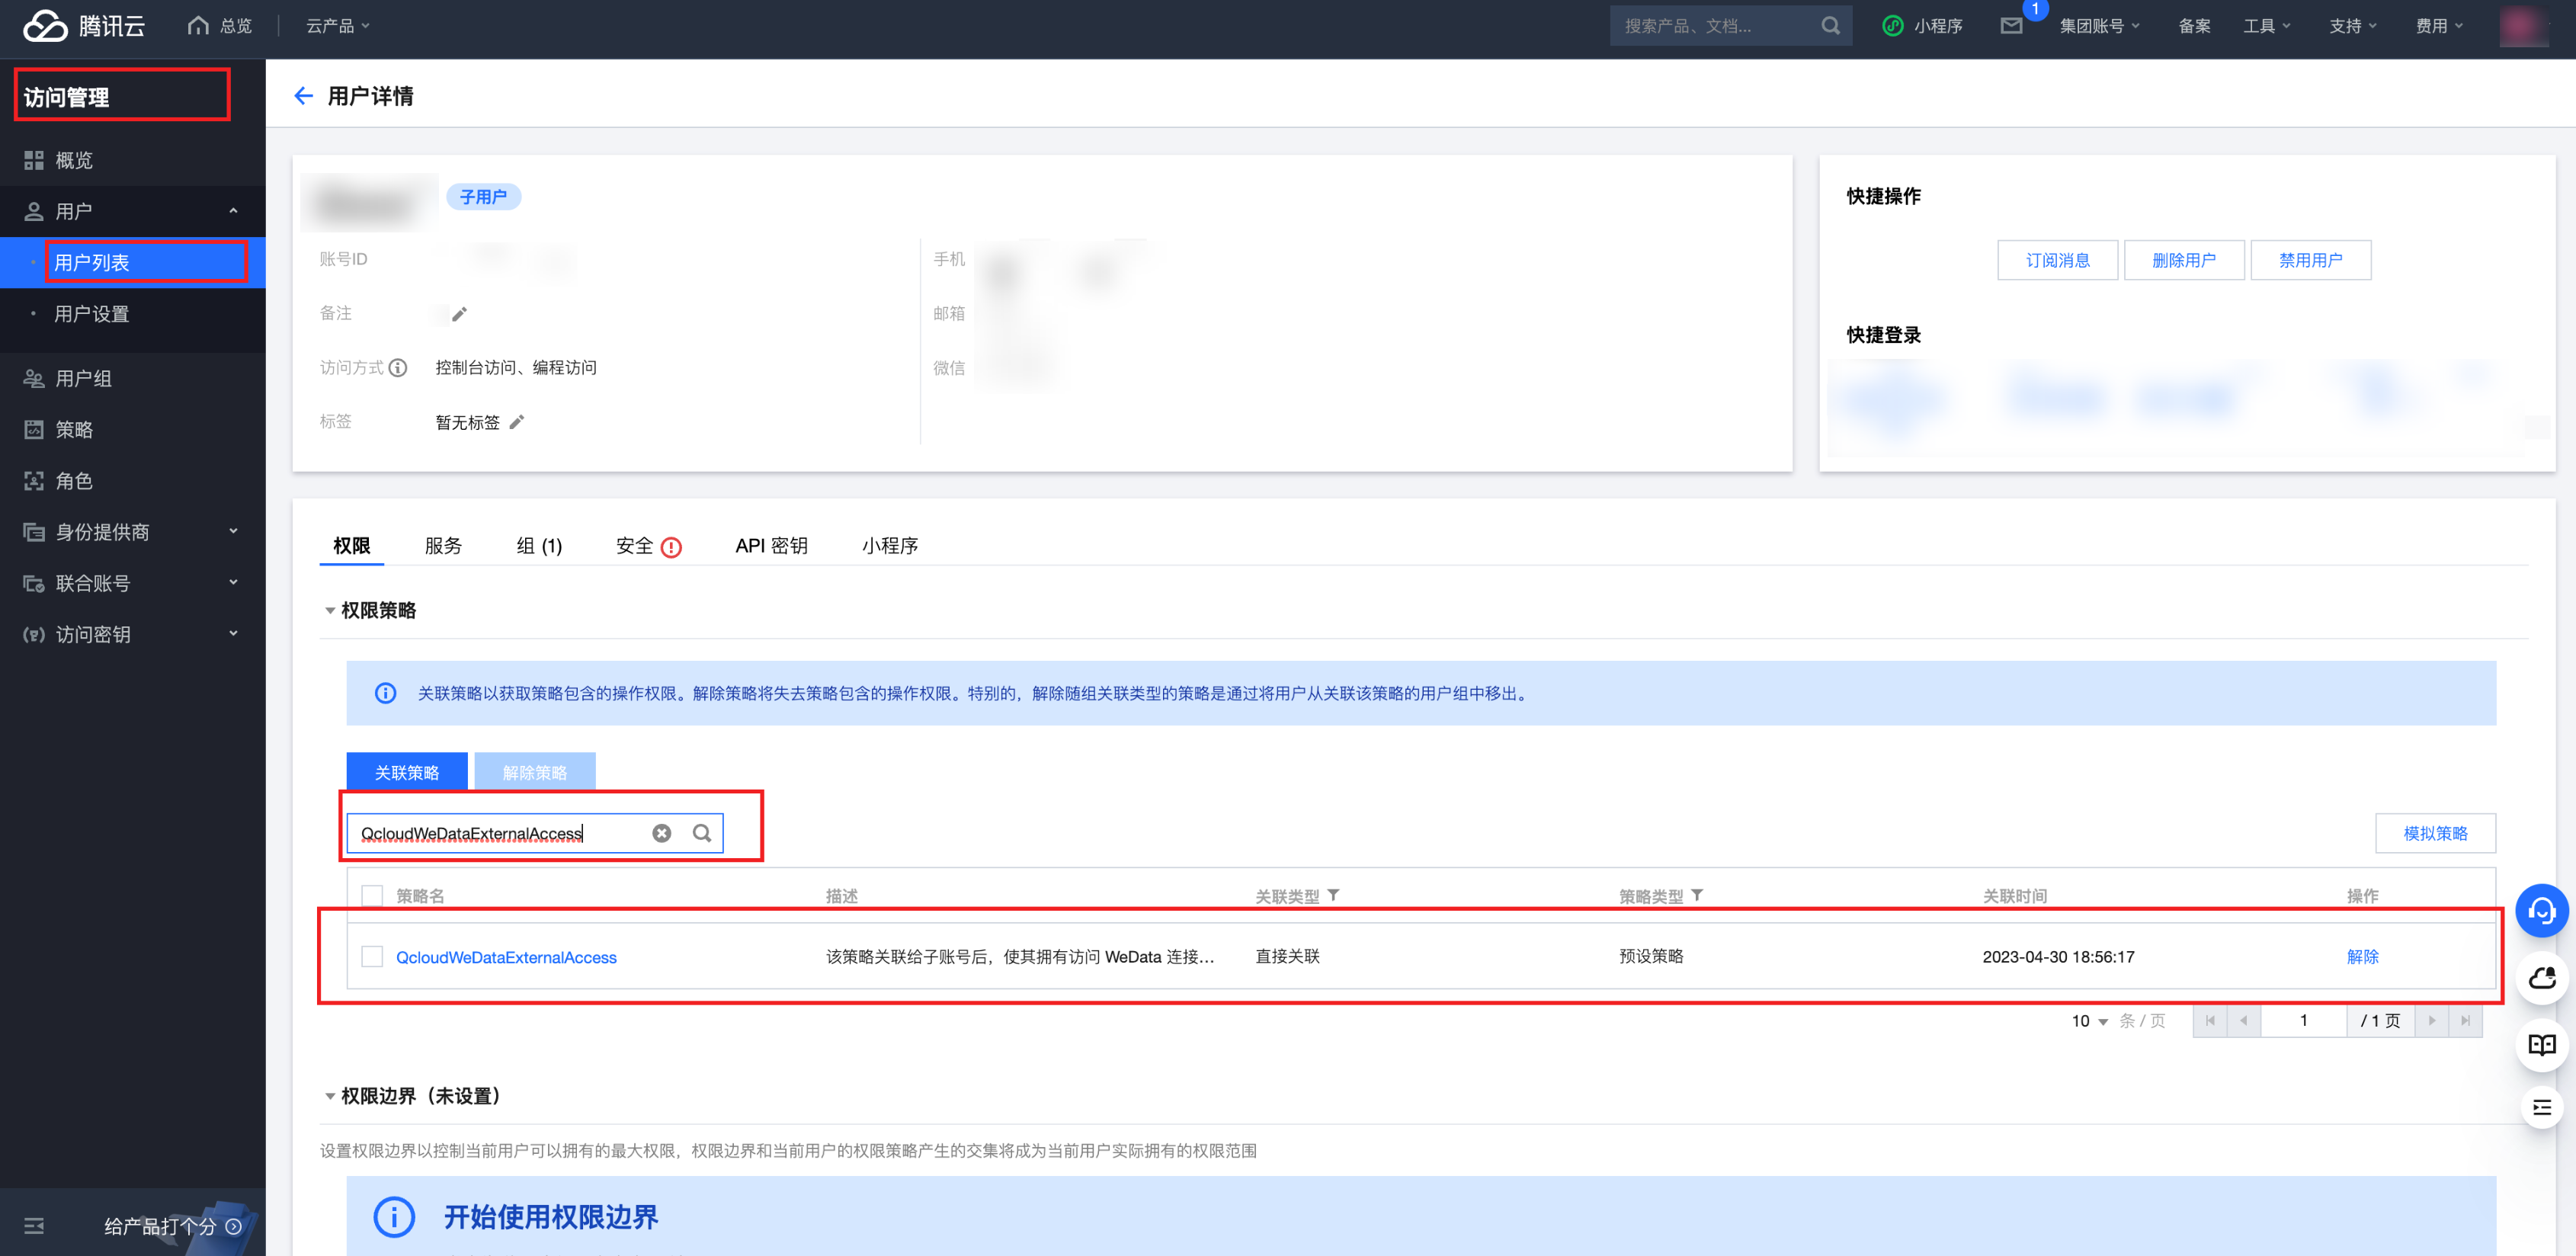Open the 10 条/页 page size dropdown
2576x1256 pixels.
tap(2090, 1020)
